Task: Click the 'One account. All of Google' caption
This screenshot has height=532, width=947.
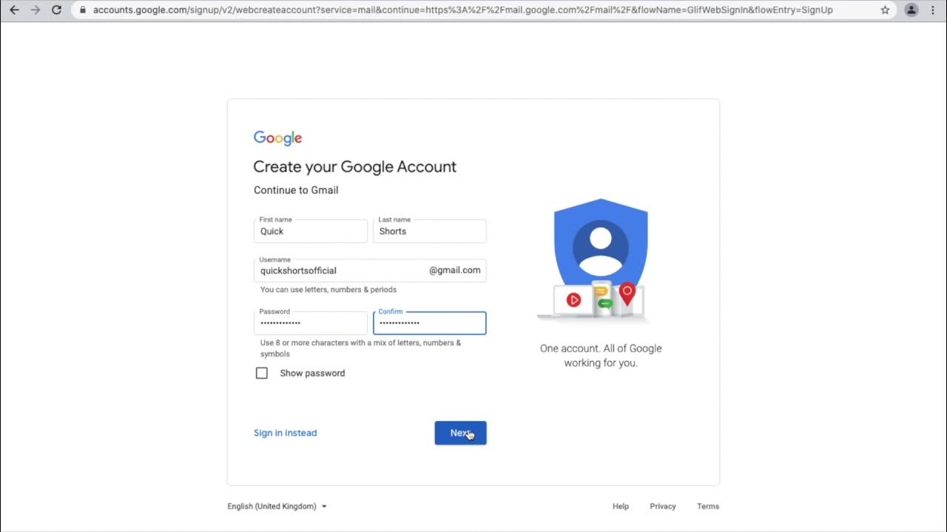Action: [601, 355]
